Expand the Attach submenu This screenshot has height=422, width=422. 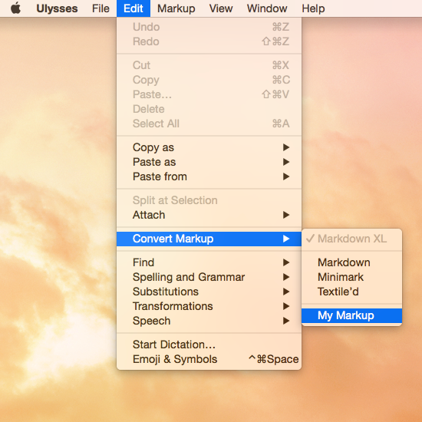click(x=209, y=215)
